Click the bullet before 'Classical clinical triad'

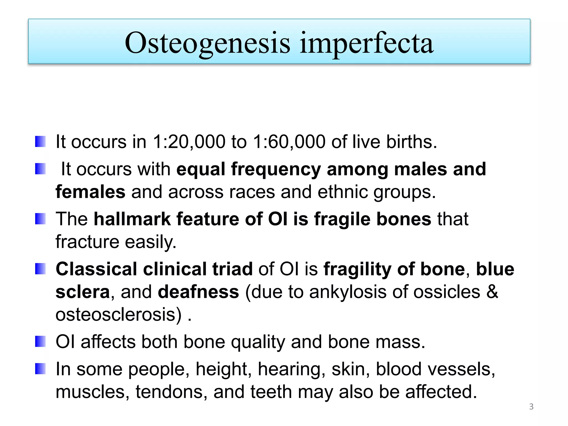40,269
